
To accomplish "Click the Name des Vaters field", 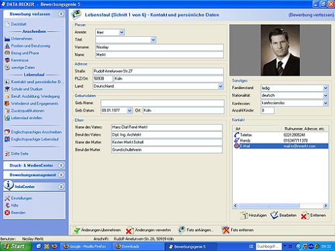I will tap(167, 127).
